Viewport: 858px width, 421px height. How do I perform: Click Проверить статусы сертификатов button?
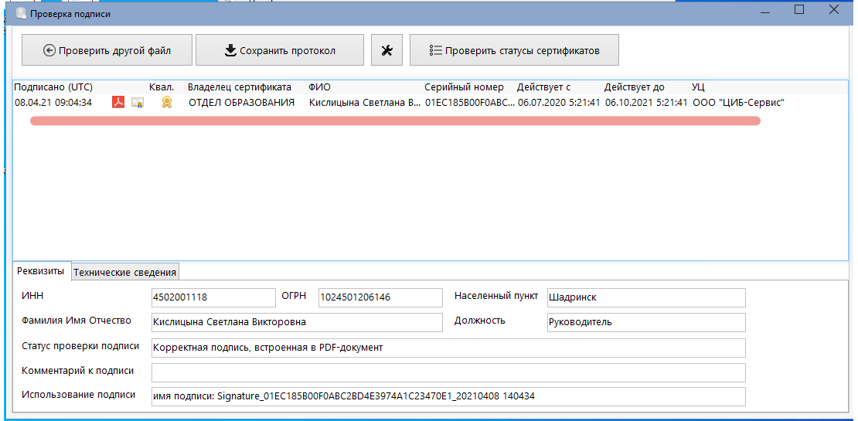(x=514, y=51)
